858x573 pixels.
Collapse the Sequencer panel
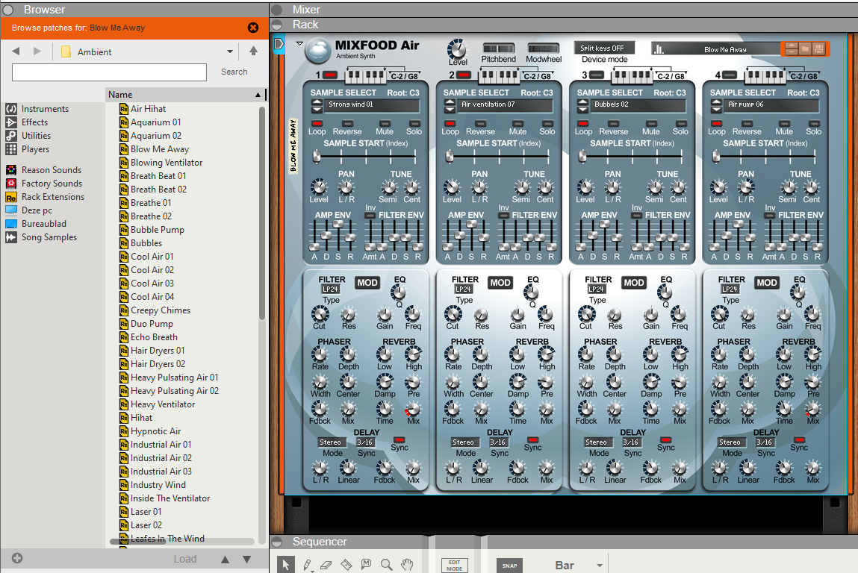click(277, 542)
